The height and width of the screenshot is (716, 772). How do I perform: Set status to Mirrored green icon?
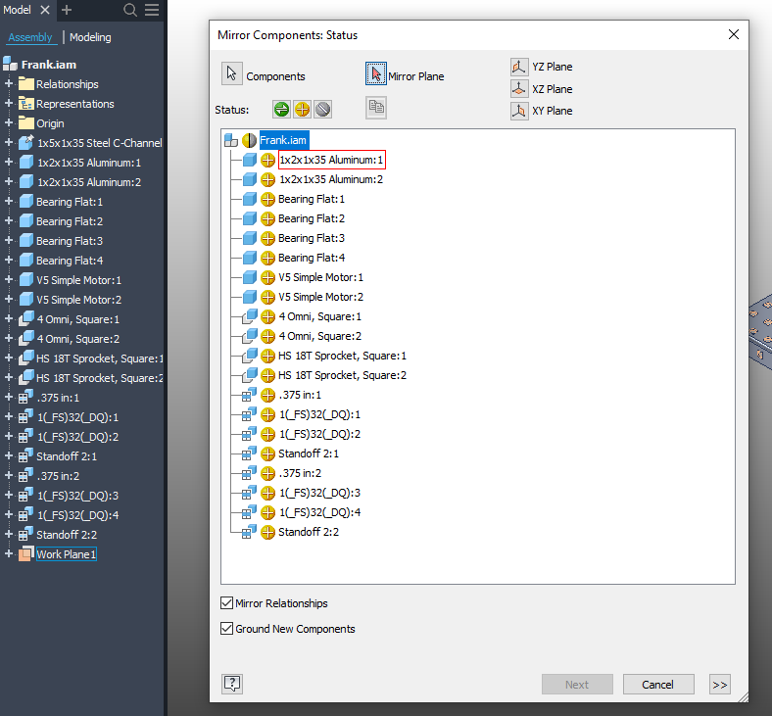281,110
